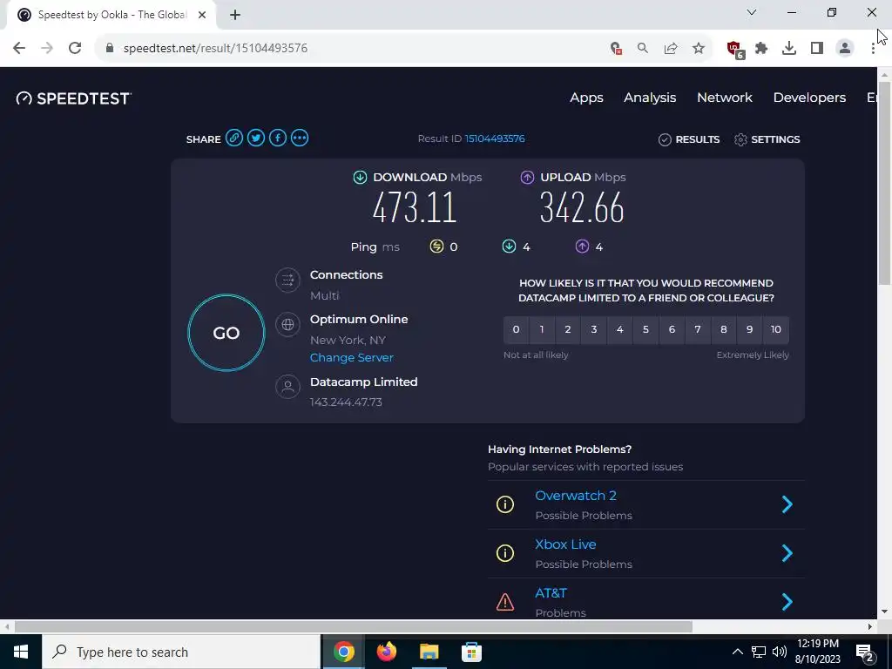Rate recommendation as 5
This screenshot has height=669, width=892.
pyautogui.click(x=645, y=329)
